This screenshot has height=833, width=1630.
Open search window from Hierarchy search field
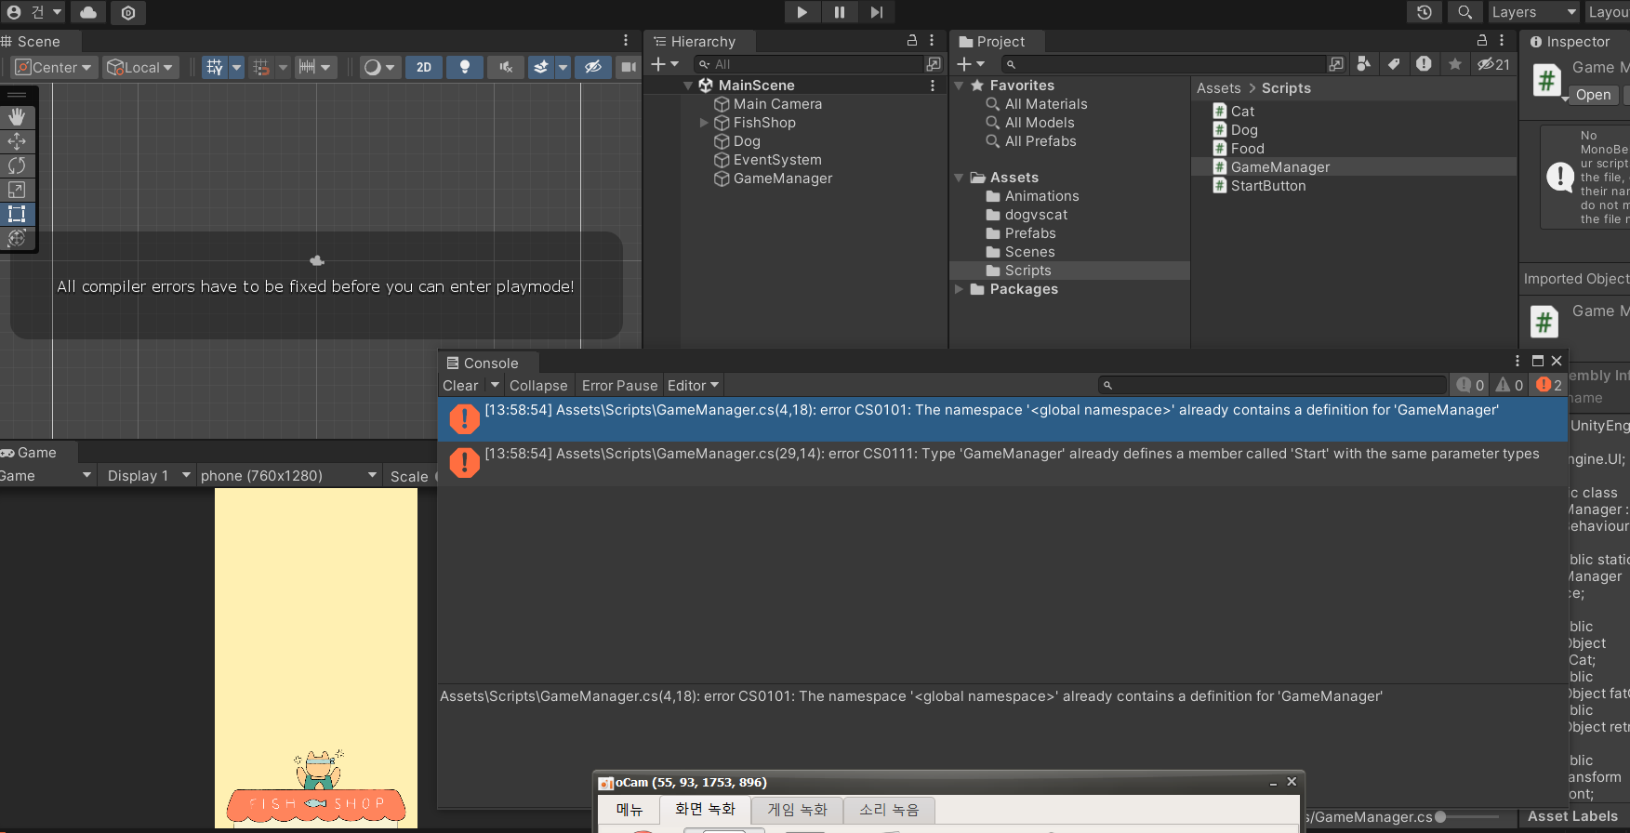(934, 64)
